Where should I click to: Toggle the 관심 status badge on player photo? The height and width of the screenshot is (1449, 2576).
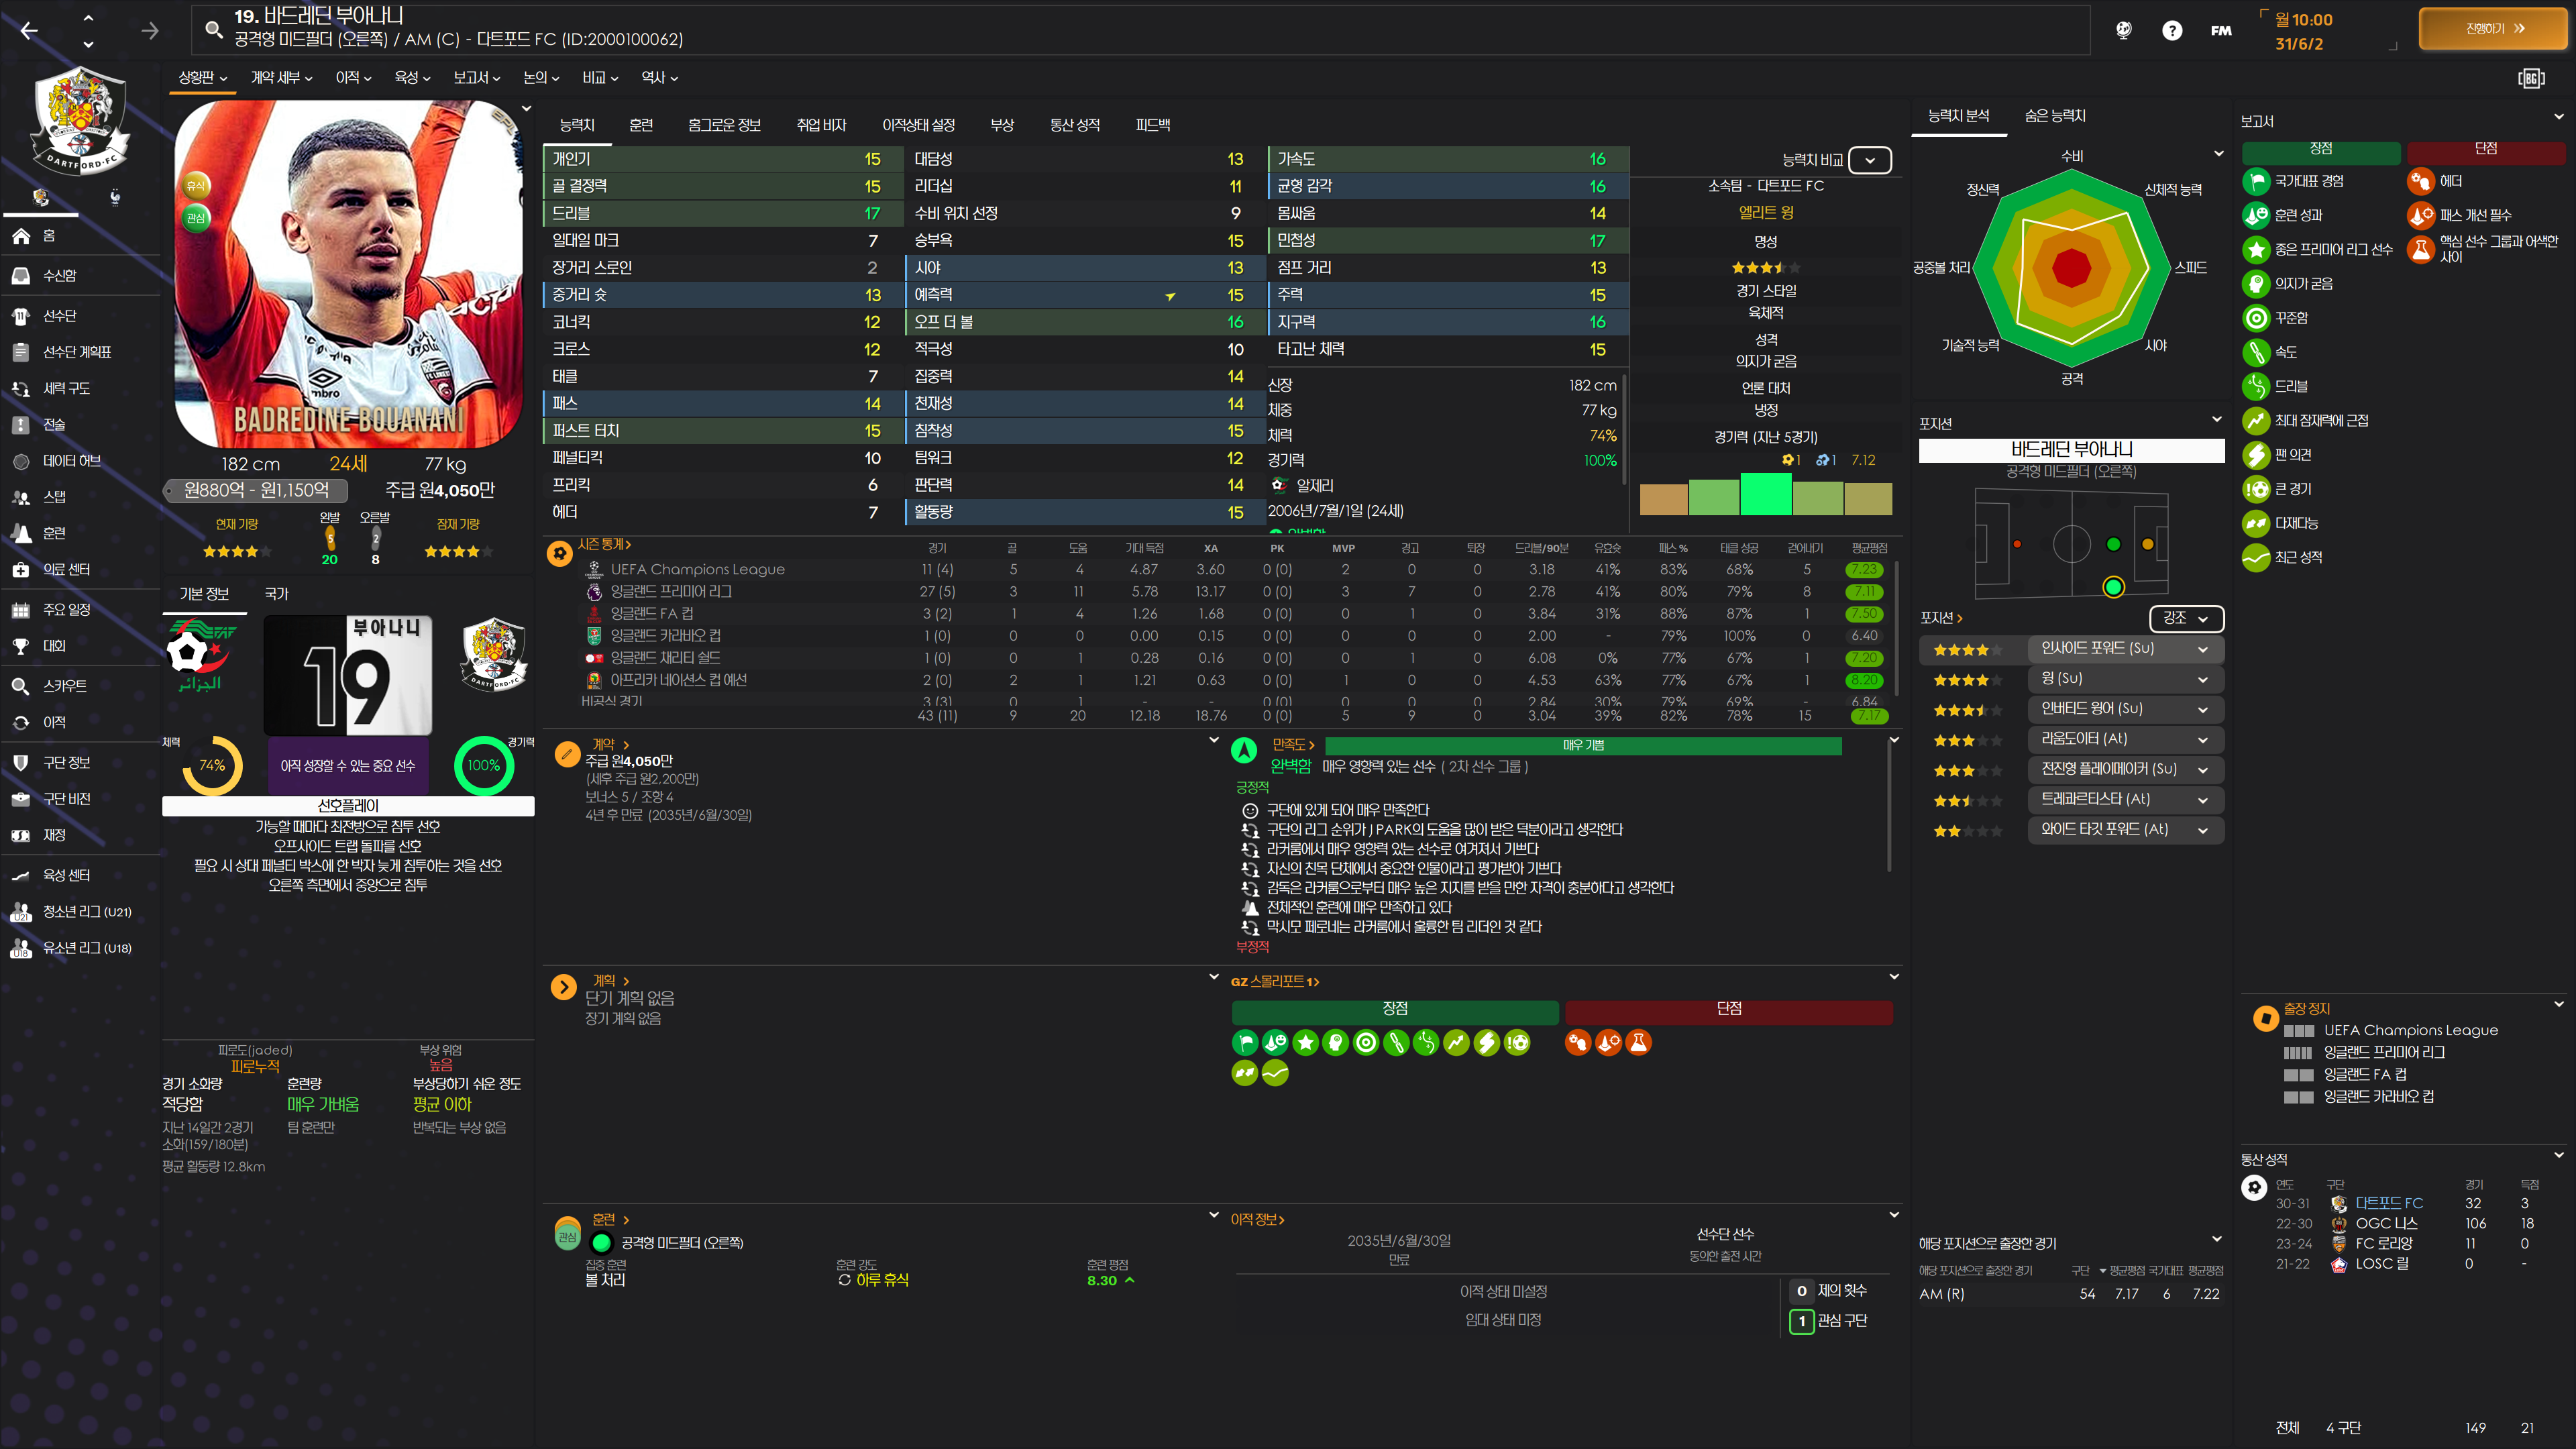196,217
